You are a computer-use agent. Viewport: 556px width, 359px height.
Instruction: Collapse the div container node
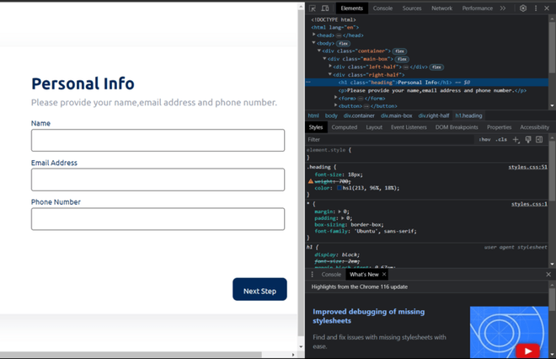(x=319, y=51)
